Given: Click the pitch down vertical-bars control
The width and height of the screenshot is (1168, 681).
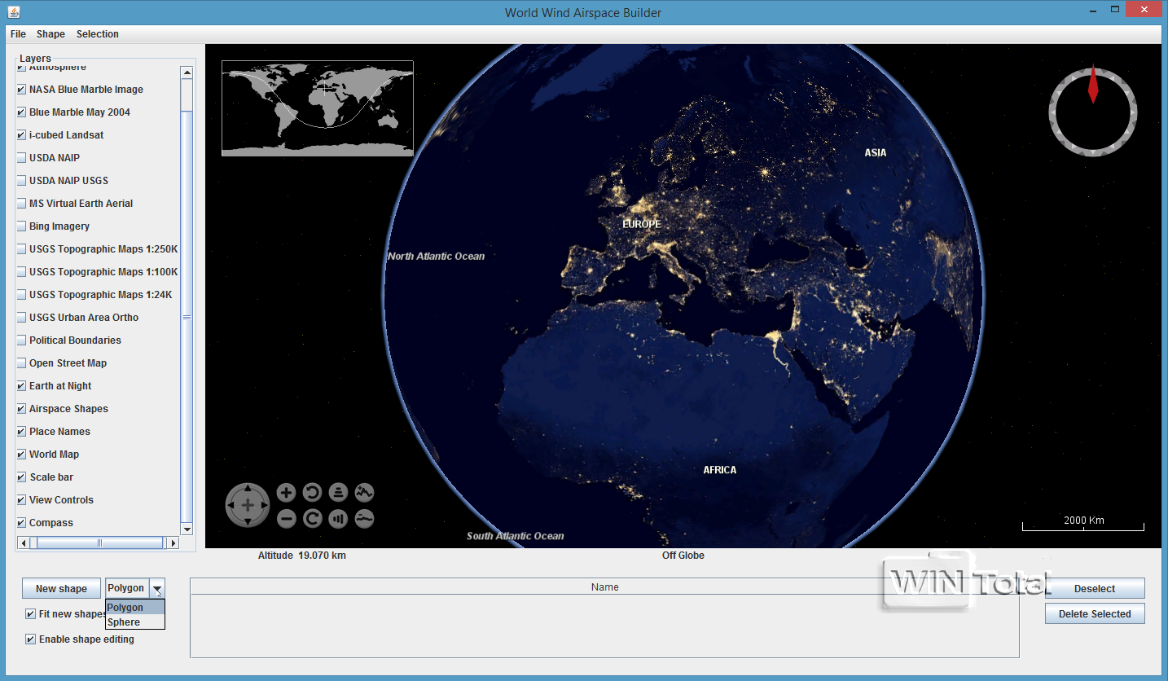Looking at the screenshot, I should coord(338,518).
